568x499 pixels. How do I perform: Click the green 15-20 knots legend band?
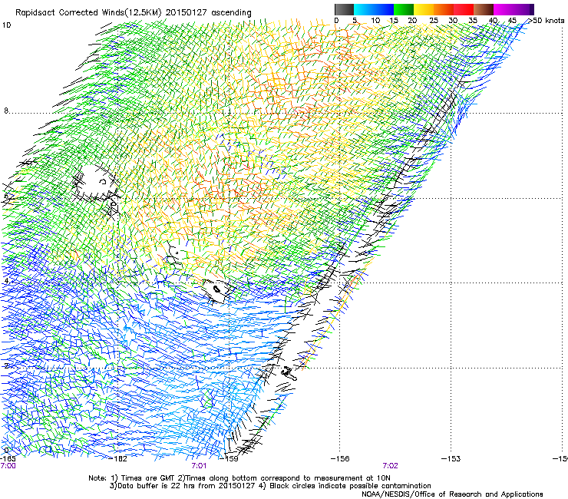click(404, 9)
